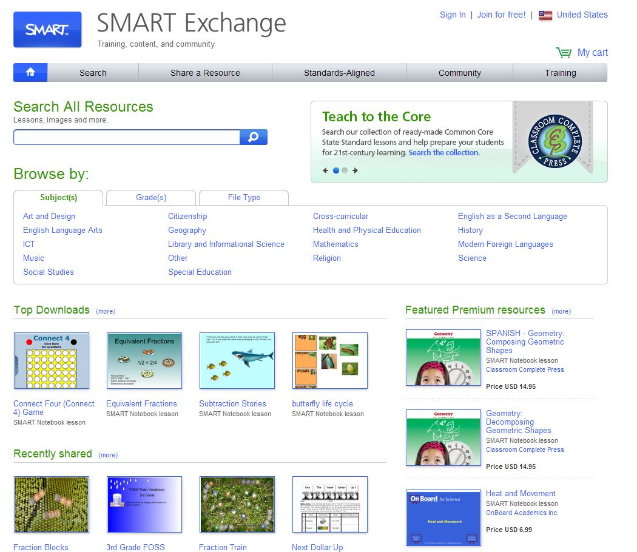Image resolution: width=637 pixels, height=552 pixels.
Task: Click the Search All Resources text field
Action: 127,137
